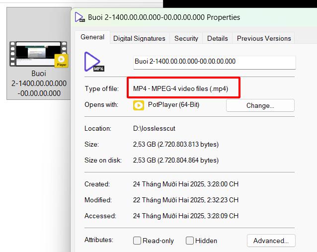Click the Size on disk value '2.720.804.864 bytes'

(x=188, y=161)
